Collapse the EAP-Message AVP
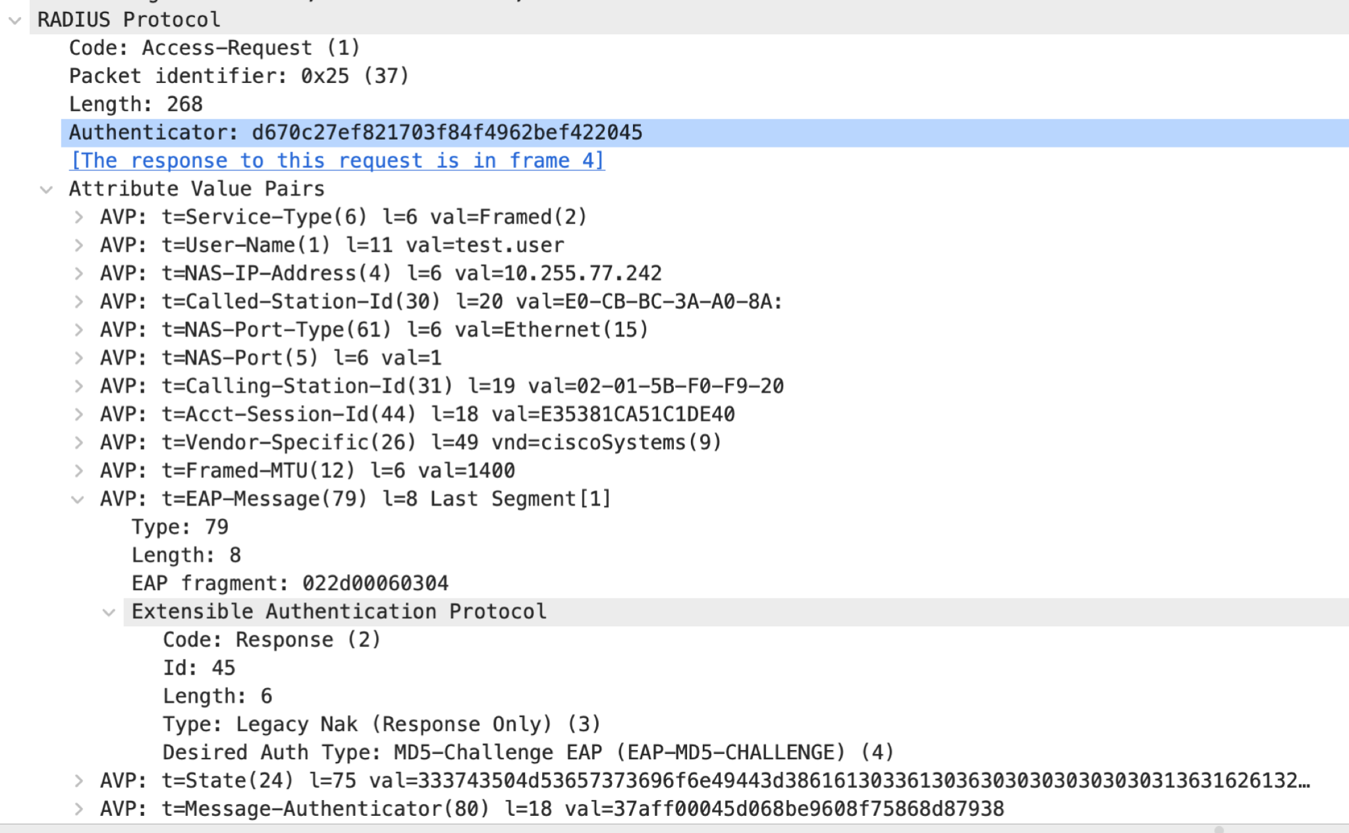Screen dimensions: 1349x833 pos(78,498)
